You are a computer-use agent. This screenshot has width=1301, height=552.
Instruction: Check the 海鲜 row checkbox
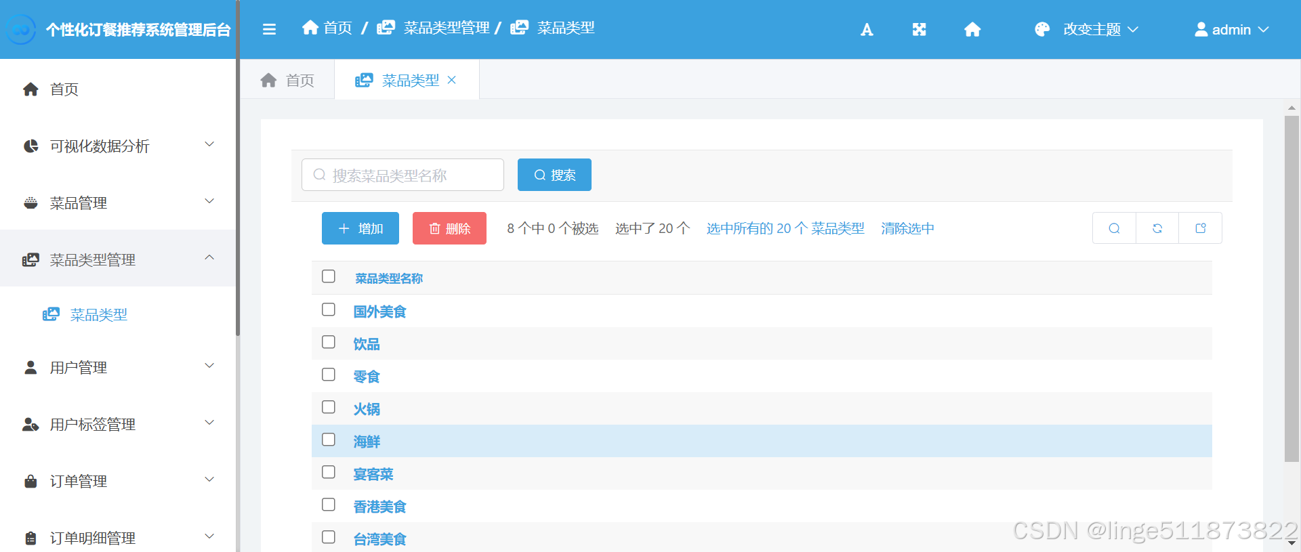point(329,440)
